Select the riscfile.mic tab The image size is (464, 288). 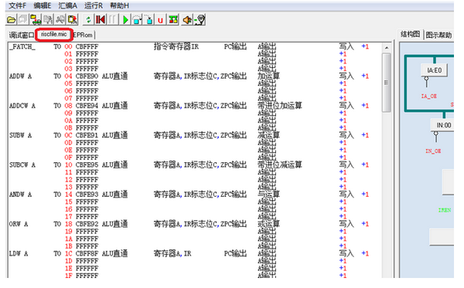(x=54, y=34)
